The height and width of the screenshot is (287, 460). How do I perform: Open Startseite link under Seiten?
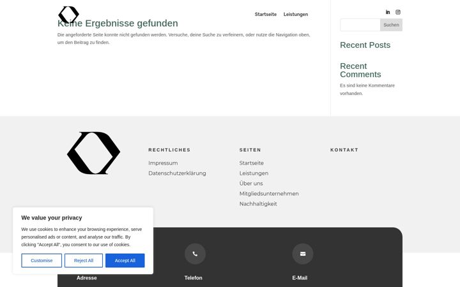coord(252,163)
